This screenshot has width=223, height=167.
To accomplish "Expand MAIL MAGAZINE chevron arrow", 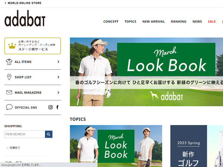I will pyautogui.click(x=58, y=92).
